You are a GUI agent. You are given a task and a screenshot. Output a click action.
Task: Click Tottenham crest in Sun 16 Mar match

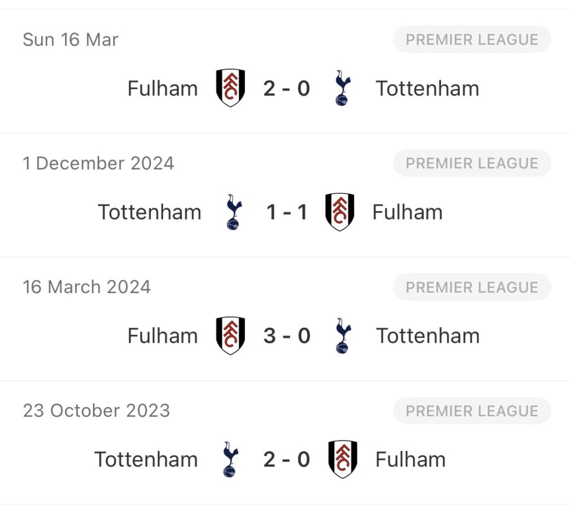[x=342, y=88]
